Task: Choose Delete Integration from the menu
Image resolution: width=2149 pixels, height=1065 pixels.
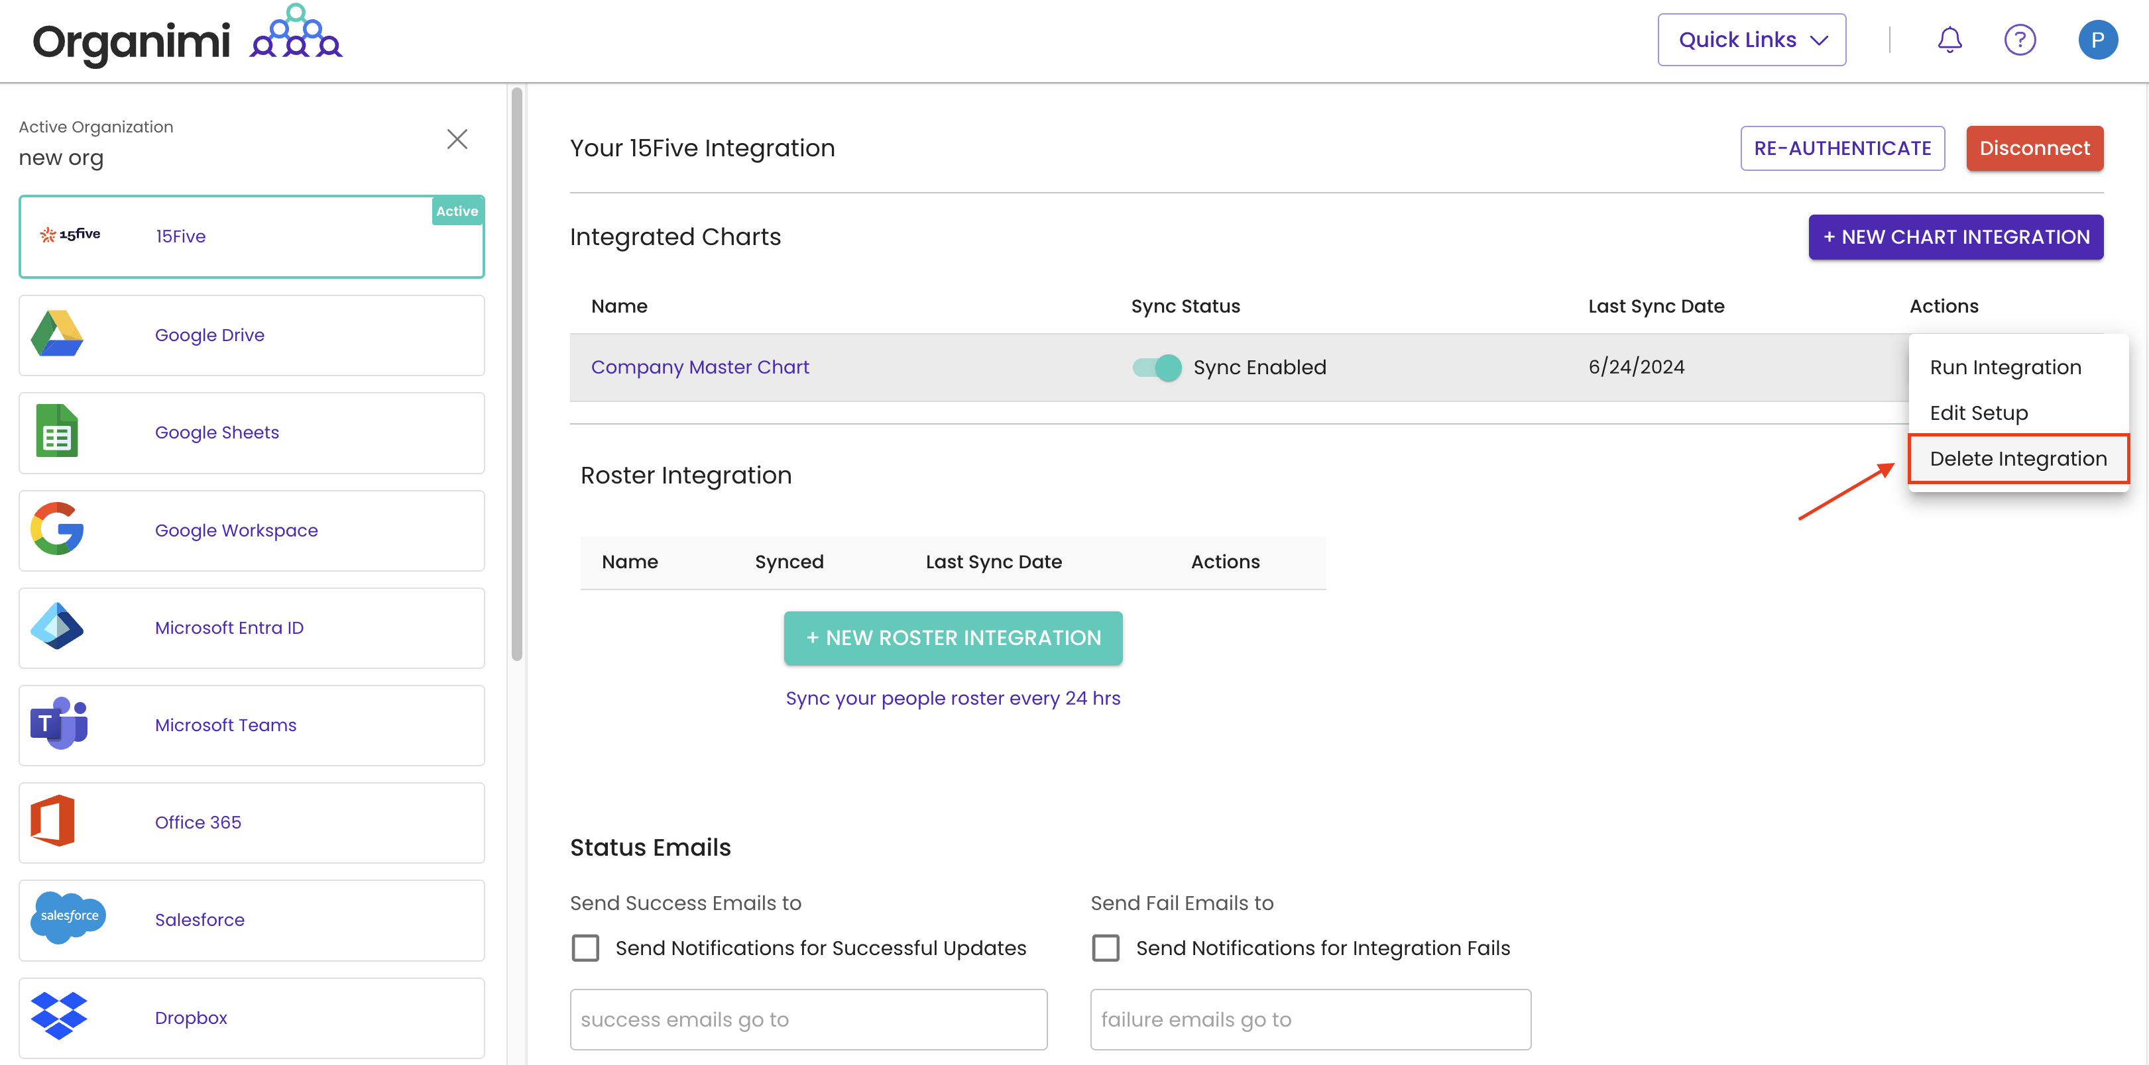Action: 2018,458
